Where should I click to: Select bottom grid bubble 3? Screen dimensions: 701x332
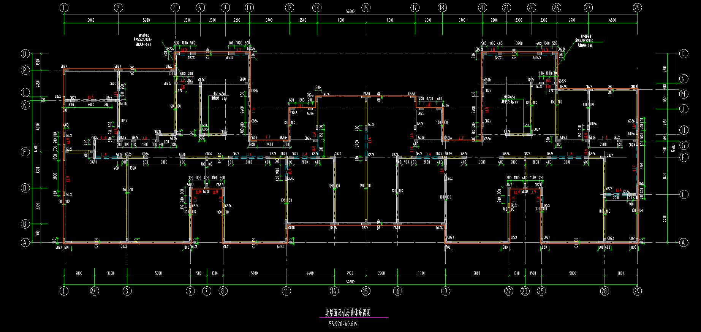click(x=127, y=291)
